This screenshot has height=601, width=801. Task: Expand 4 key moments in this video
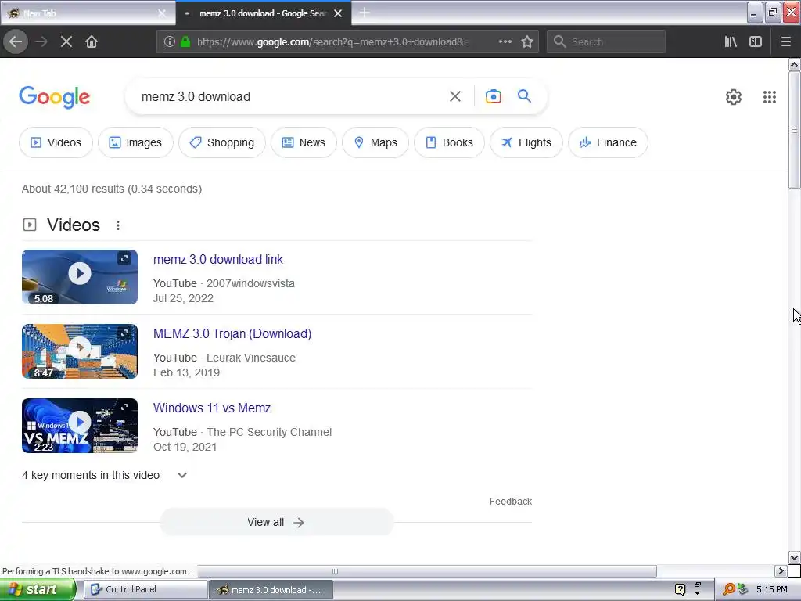105,475
